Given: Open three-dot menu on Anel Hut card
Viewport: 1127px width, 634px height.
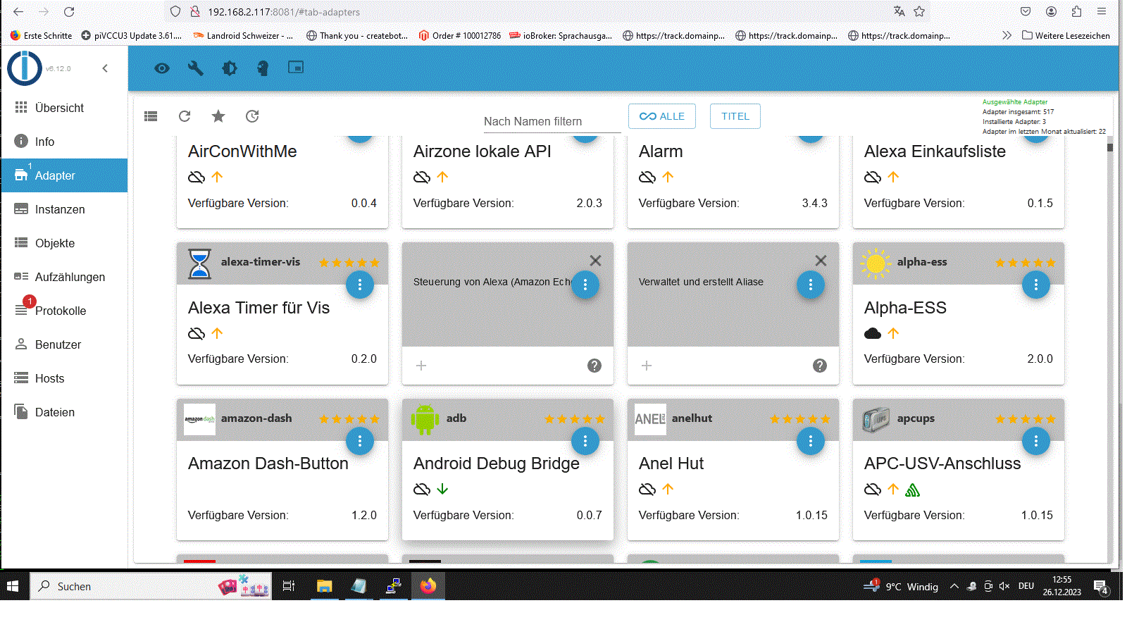Looking at the screenshot, I should (810, 441).
